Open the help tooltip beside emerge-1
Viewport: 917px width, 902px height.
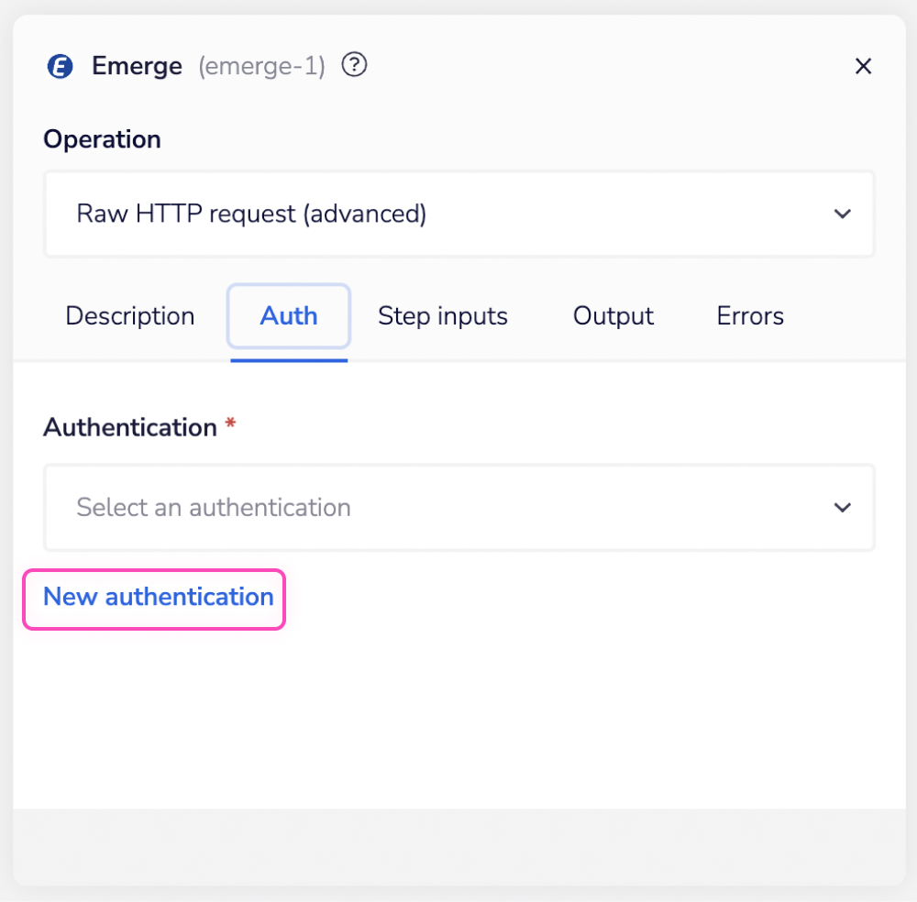[x=354, y=64]
